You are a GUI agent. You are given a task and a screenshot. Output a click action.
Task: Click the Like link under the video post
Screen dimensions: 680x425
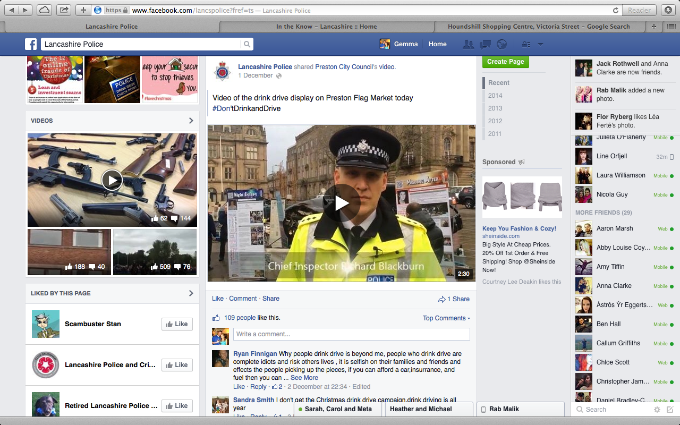(x=218, y=299)
